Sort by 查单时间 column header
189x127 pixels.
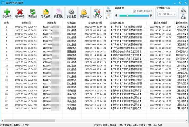(26, 23)
